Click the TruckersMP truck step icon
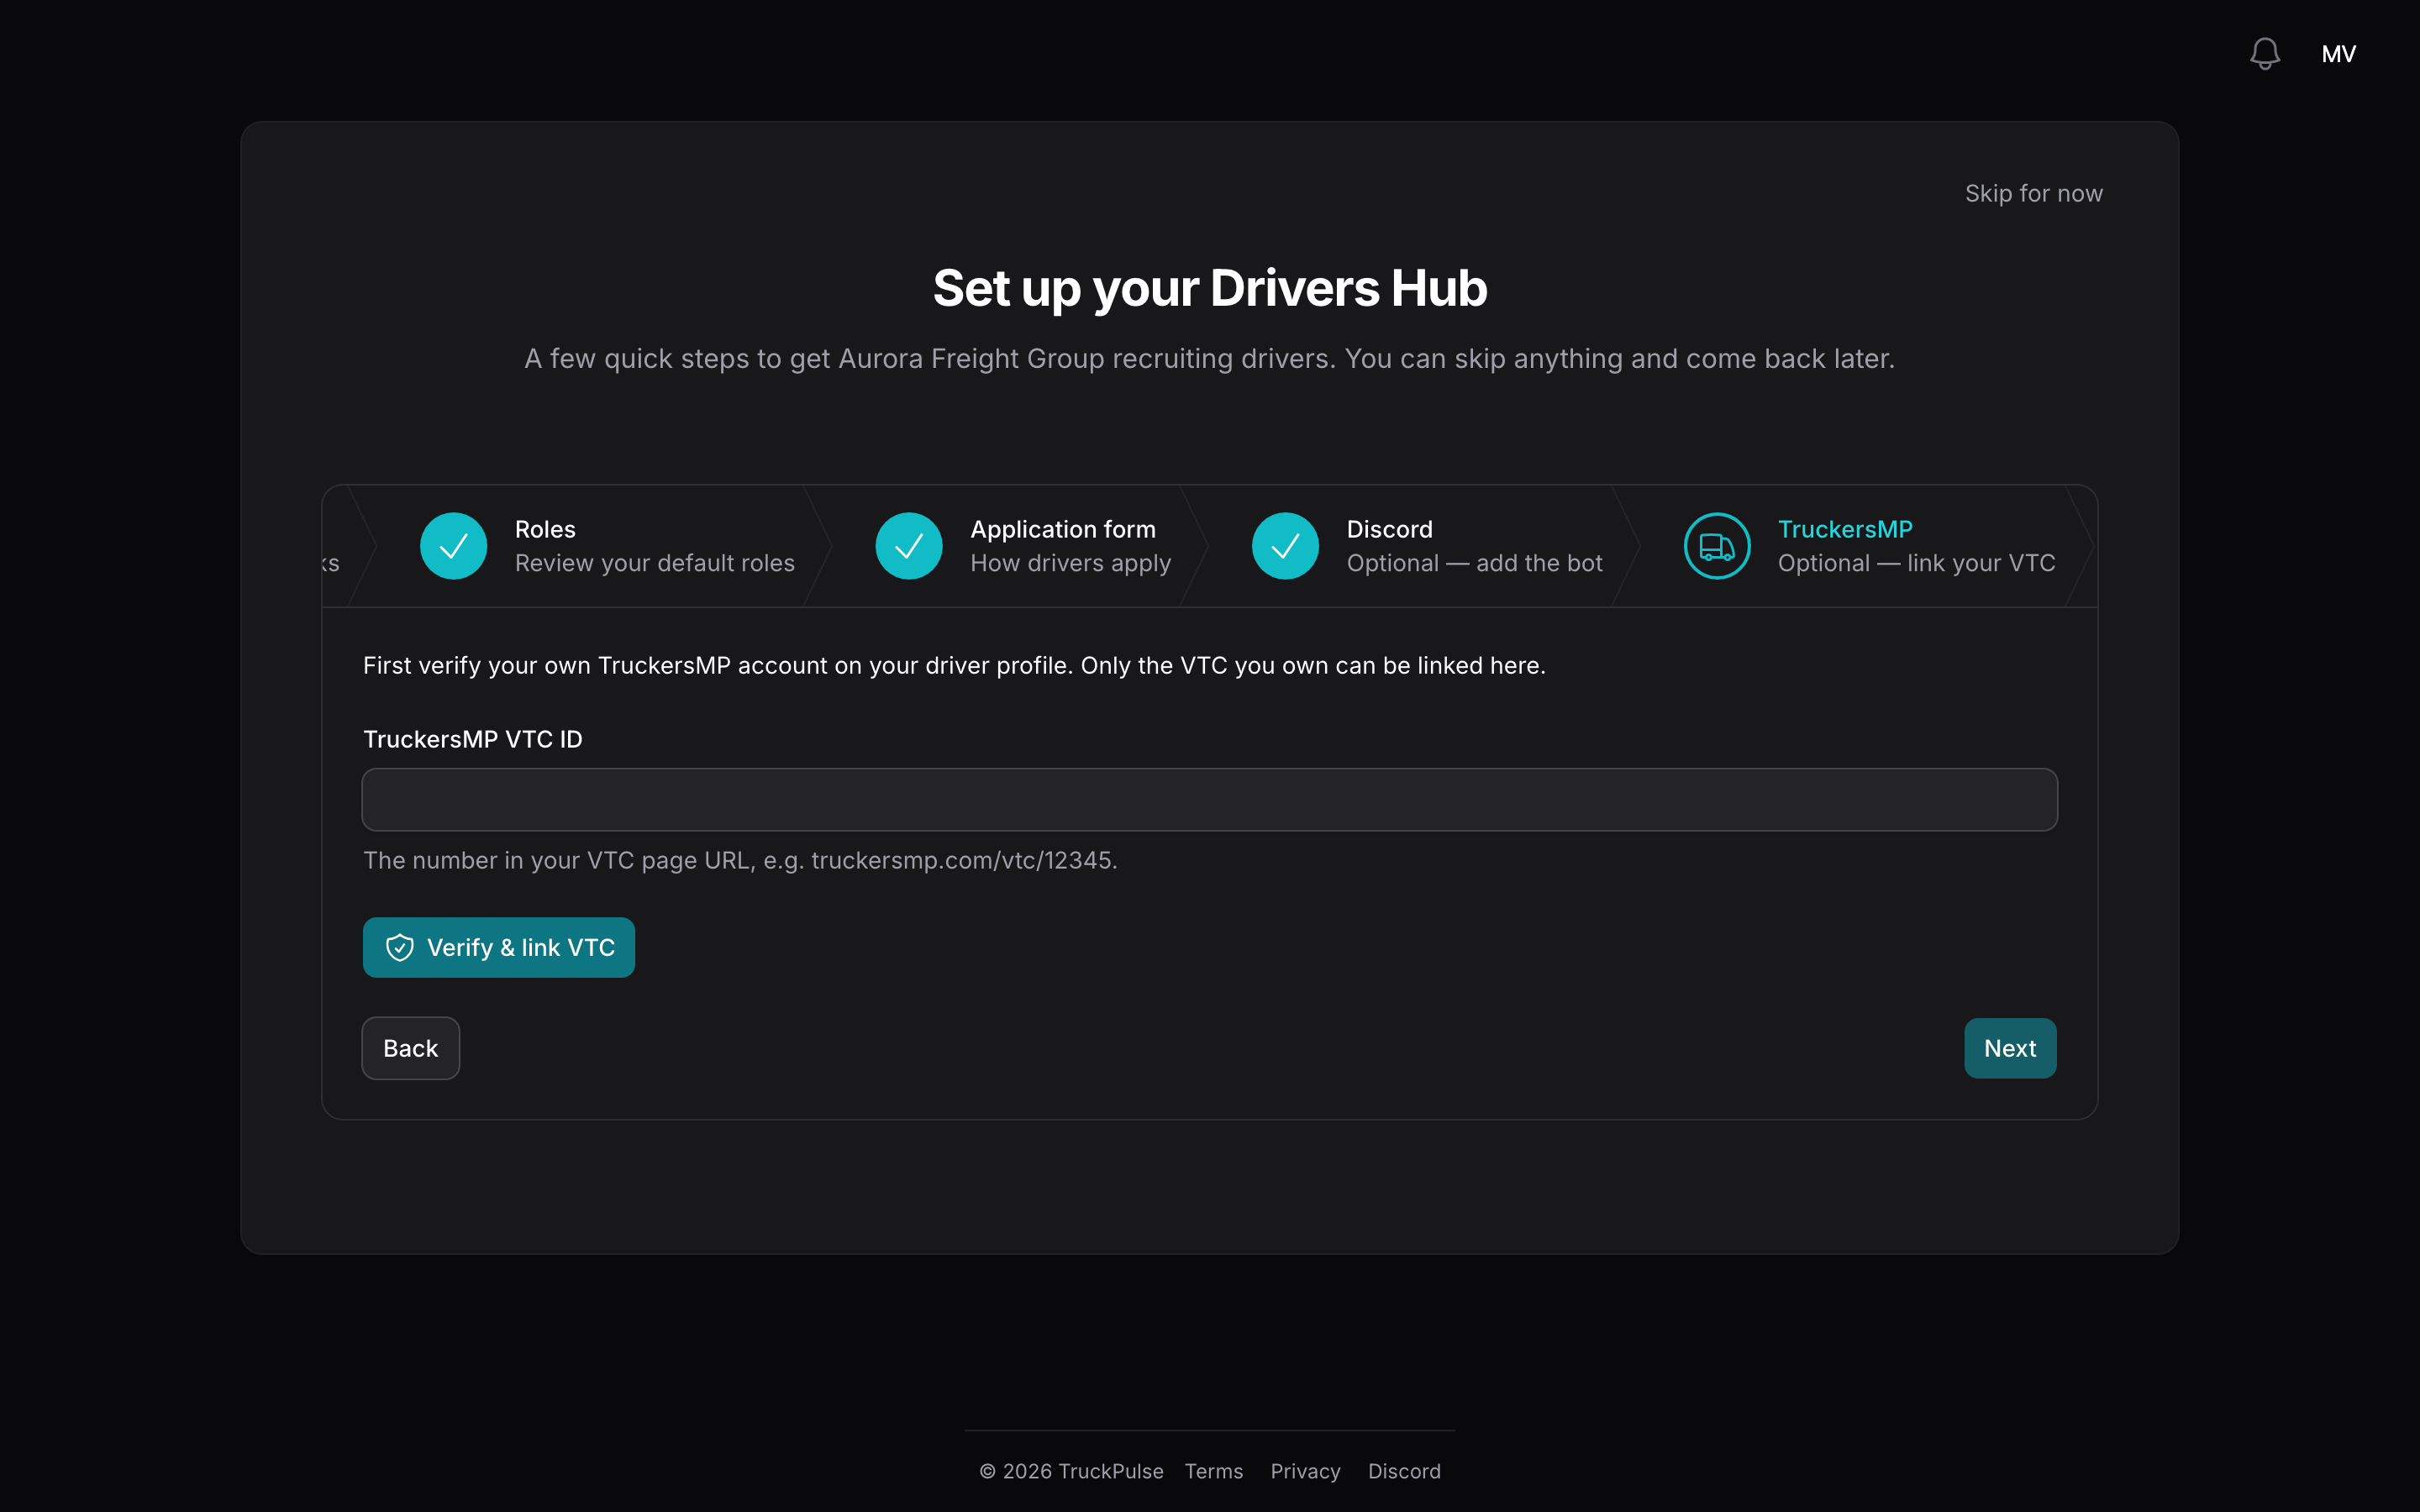Image resolution: width=2420 pixels, height=1512 pixels. coord(1717,546)
